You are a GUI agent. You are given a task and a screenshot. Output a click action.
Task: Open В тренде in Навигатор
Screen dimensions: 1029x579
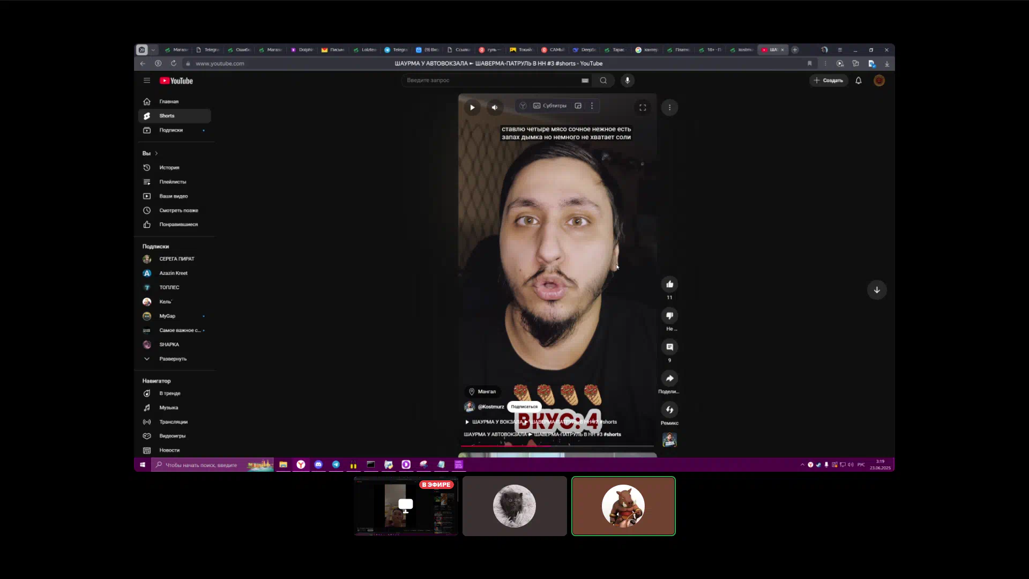click(x=175, y=394)
